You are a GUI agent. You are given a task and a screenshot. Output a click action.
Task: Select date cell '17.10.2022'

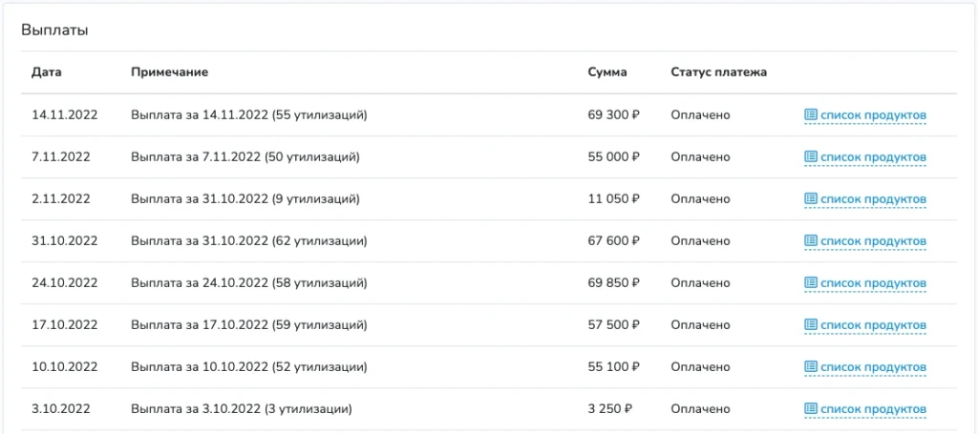[65, 325]
